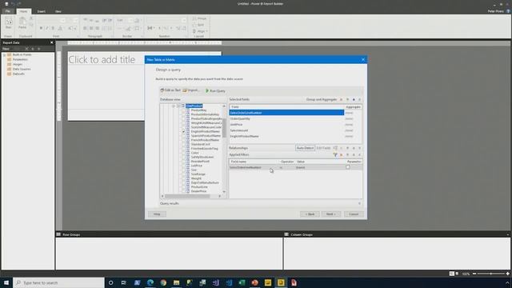Check the SpanishProductName field checkbox

[183, 136]
